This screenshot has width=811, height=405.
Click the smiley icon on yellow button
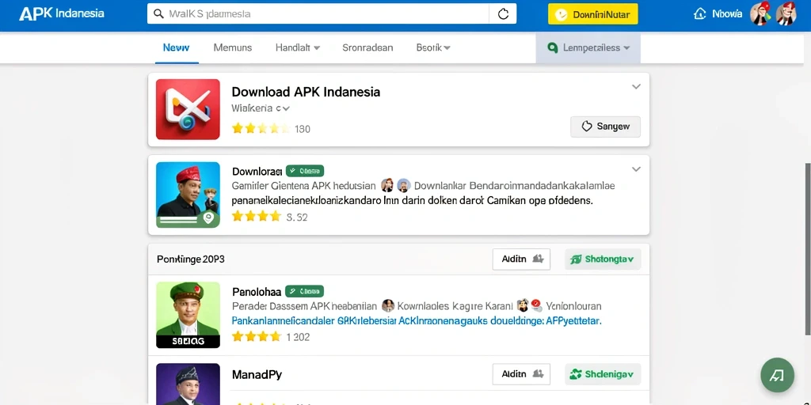coord(561,14)
